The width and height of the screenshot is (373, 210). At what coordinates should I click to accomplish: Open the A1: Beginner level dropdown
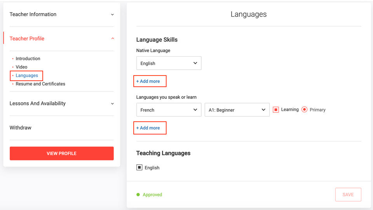click(237, 110)
